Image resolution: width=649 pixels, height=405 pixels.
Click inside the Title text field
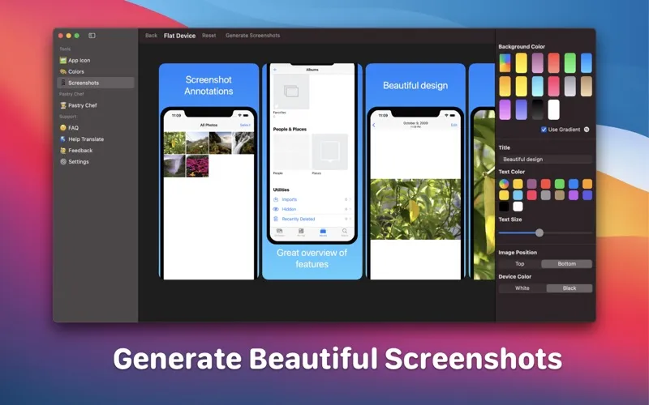click(x=545, y=159)
